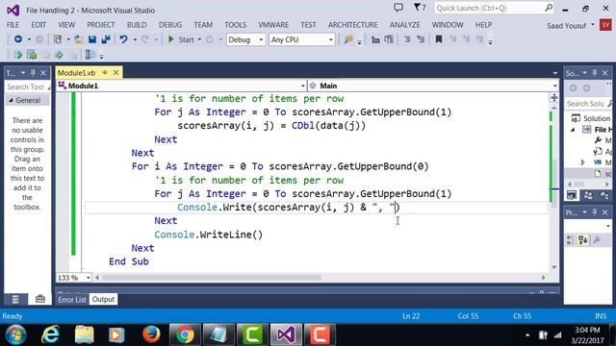This screenshot has width=616, height=346.
Task: Click the Properties Categorized view icon
Action: (570, 239)
